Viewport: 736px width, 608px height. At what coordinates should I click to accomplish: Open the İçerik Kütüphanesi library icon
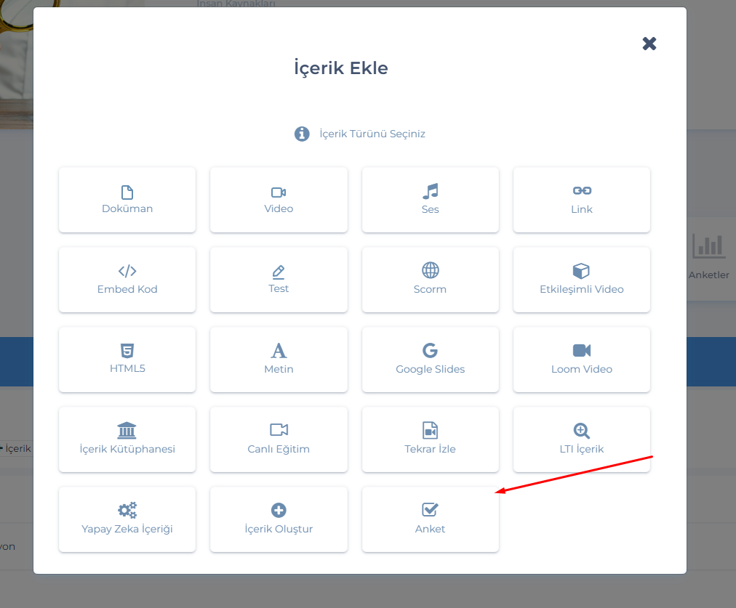coord(127,431)
